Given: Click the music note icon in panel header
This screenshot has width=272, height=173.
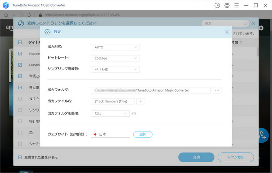Looking at the screenshot, I should pos(21,23).
